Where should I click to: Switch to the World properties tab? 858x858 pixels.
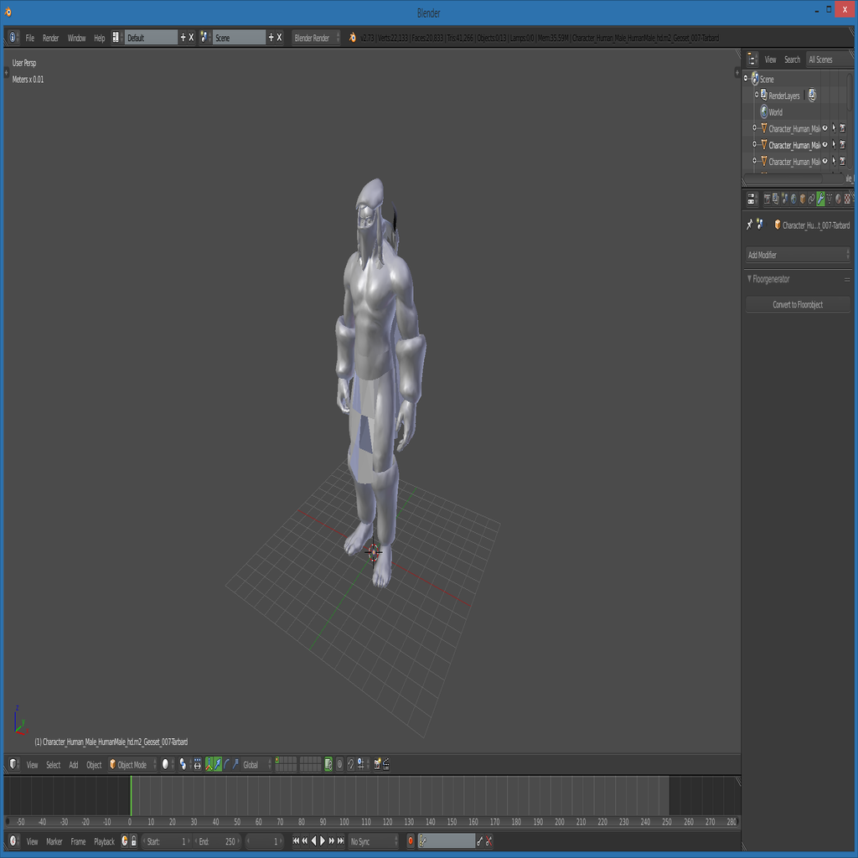[x=793, y=199]
